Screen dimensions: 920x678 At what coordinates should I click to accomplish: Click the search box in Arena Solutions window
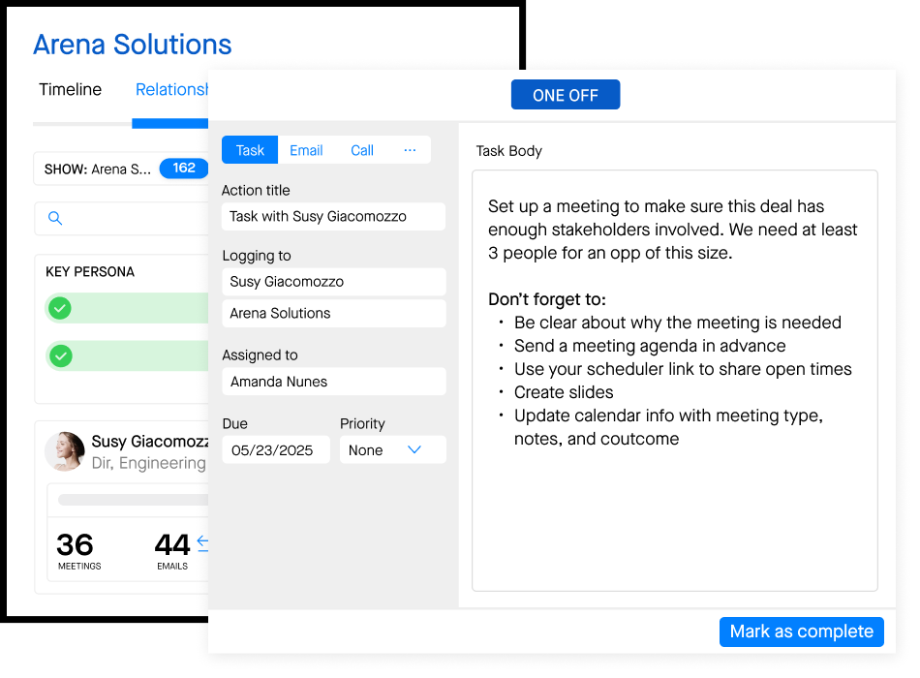click(x=121, y=218)
